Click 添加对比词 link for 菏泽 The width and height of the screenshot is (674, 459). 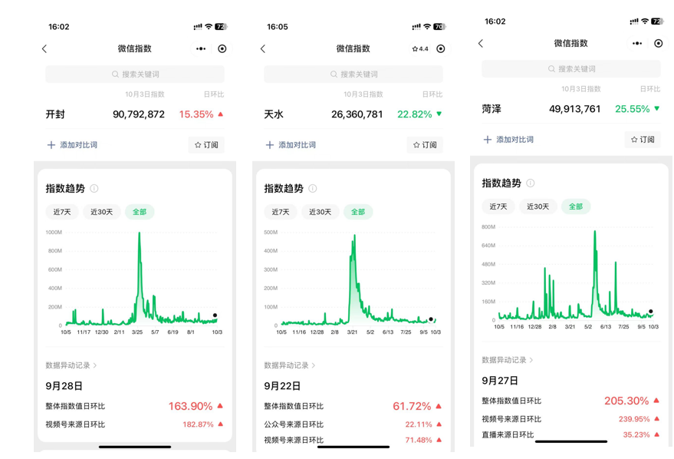tap(515, 140)
